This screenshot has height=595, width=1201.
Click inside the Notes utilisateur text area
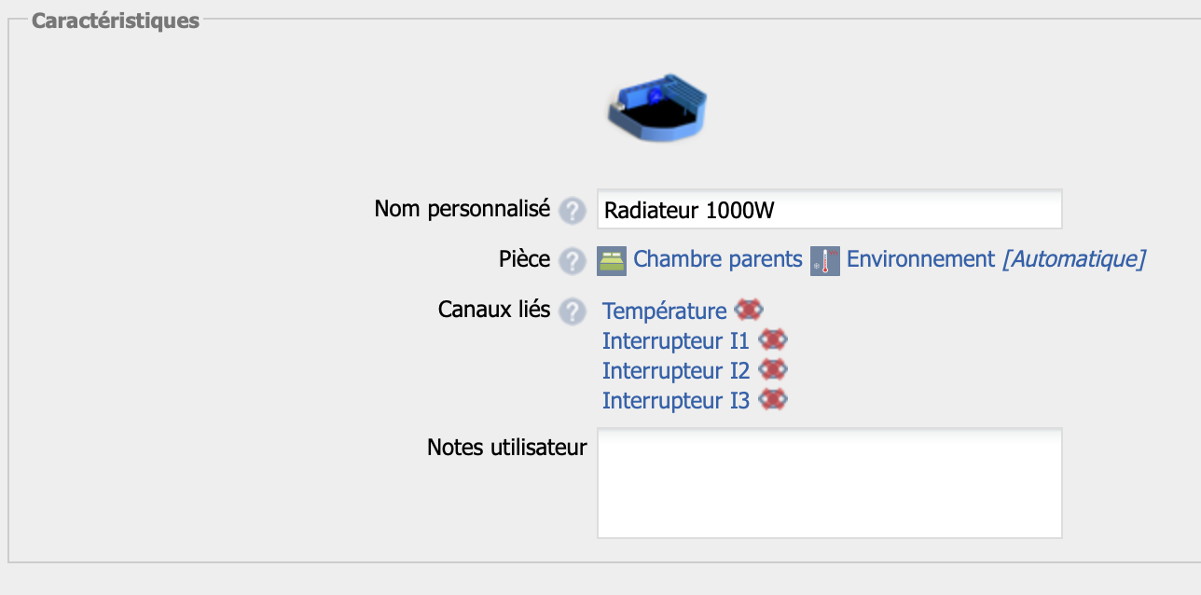point(828,483)
